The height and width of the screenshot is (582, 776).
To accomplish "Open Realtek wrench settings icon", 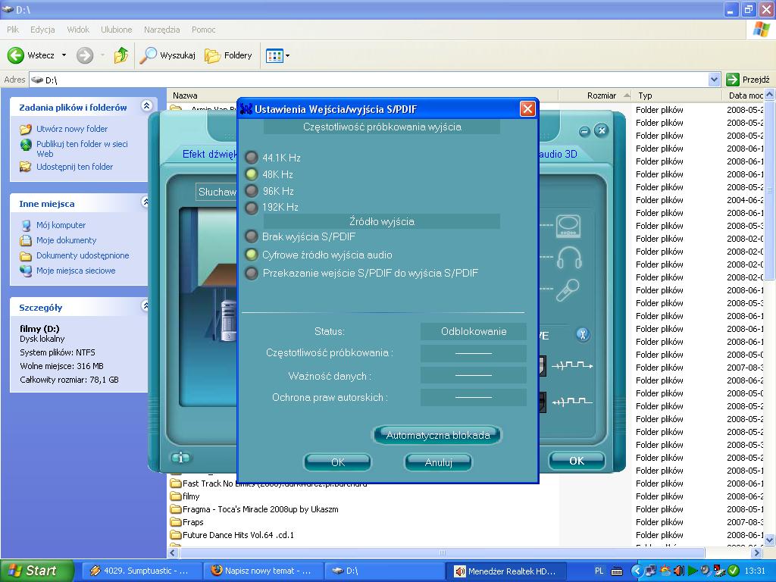I will point(583,334).
